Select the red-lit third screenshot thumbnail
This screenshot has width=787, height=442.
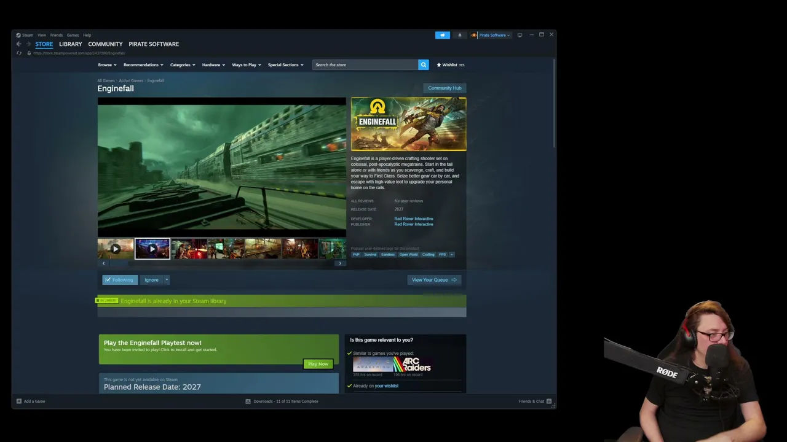tap(189, 249)
